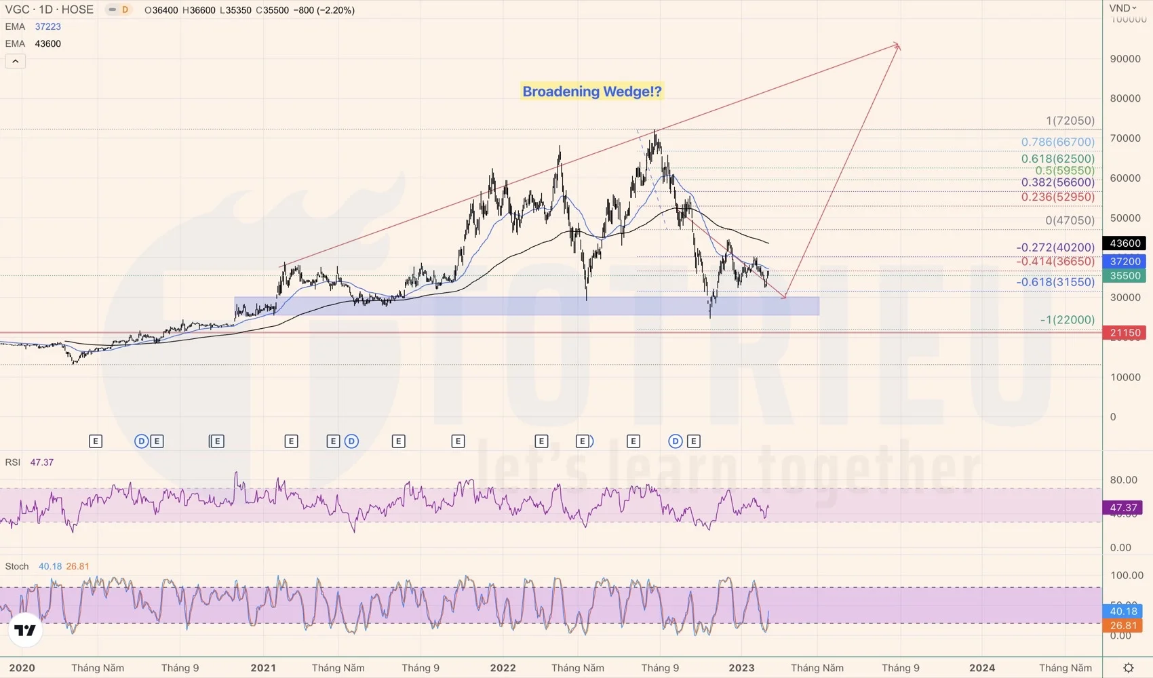The image size is (1153, 678).
Task: Click the first earnings E marker near mid-2020
Action: coord(96,441)
